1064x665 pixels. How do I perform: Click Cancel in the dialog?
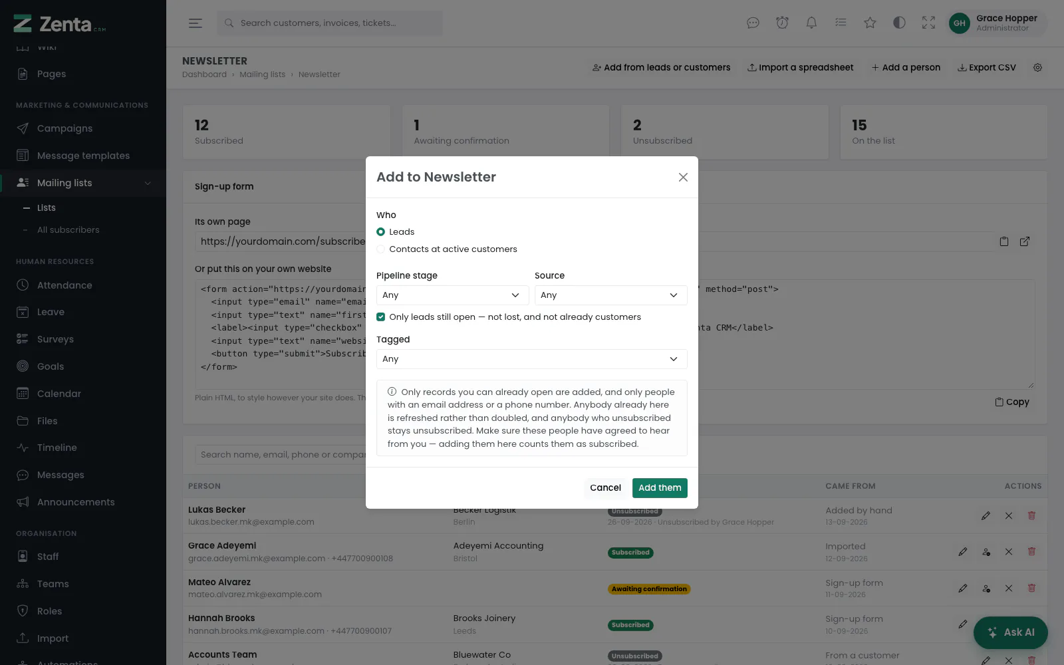point(605,488)
